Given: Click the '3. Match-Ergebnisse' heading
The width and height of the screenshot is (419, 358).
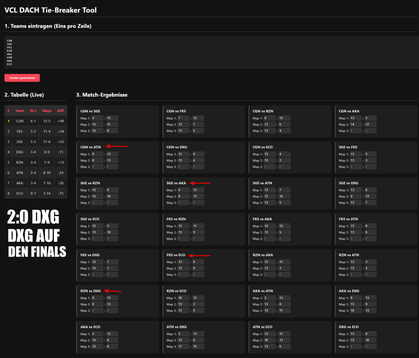Looking at the screenshot, I should coord(102,95).
